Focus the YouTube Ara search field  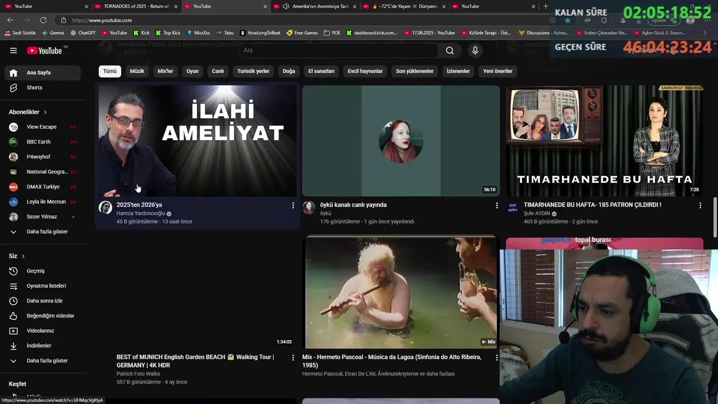[338, 50]
